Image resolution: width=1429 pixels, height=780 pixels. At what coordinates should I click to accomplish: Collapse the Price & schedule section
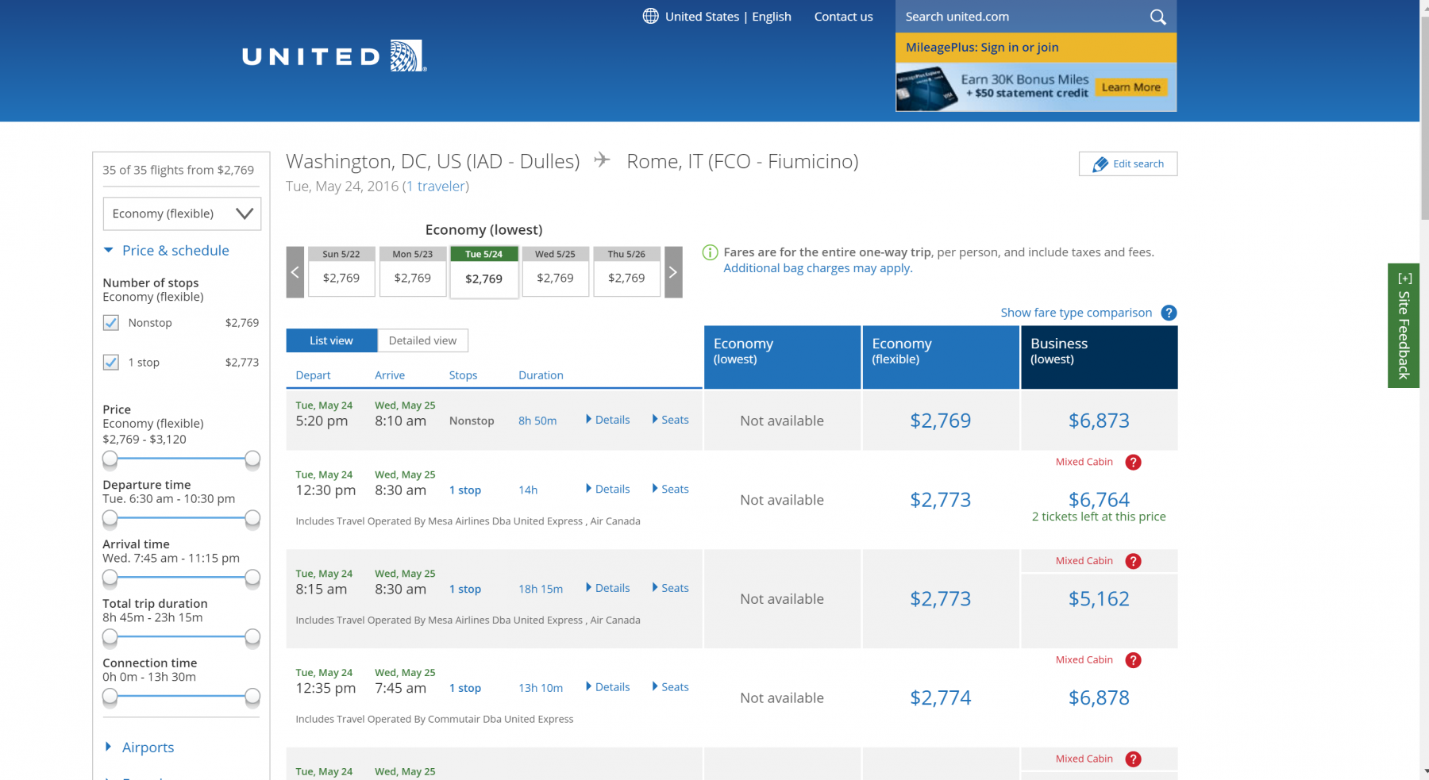coord(166,251)
